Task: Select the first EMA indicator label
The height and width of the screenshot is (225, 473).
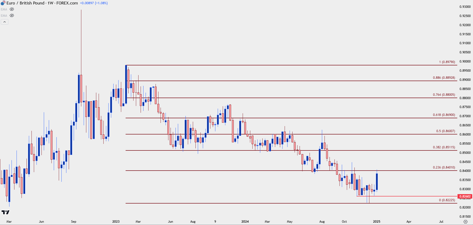Action: click(4, 9)
